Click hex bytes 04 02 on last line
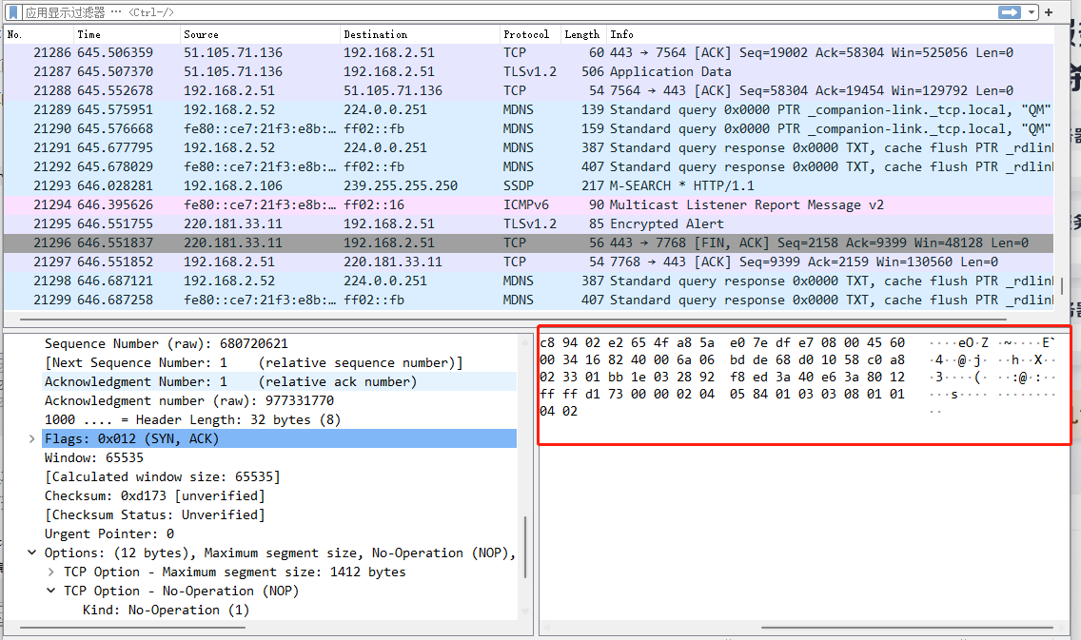The height and width of the screenshot is (640, 1081). click(559, 411)
